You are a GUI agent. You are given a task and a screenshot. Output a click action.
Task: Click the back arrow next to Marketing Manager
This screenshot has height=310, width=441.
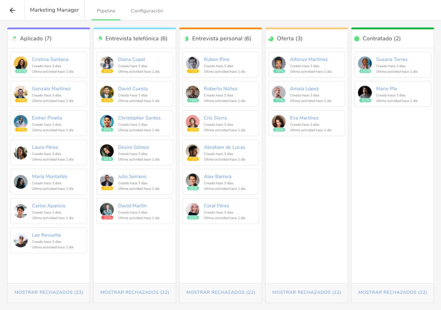(13, 10)
